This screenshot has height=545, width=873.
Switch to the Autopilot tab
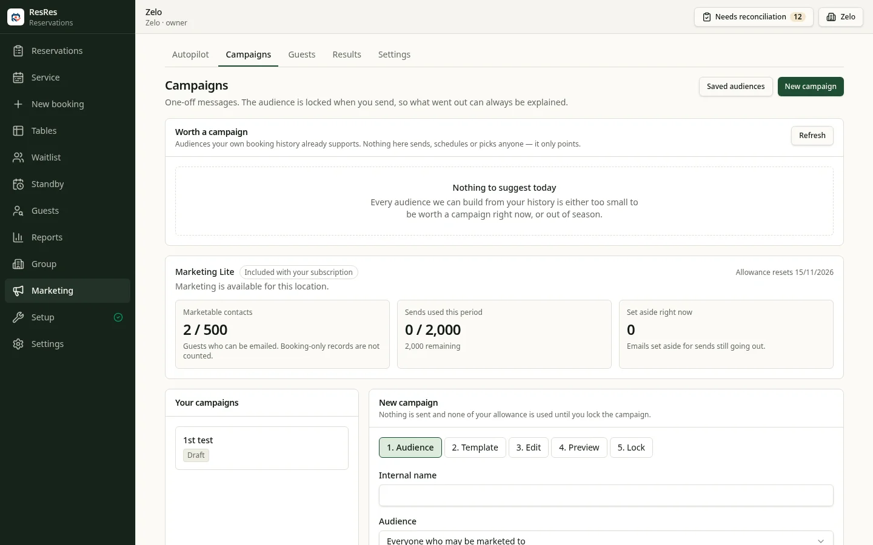coord(190,54)
